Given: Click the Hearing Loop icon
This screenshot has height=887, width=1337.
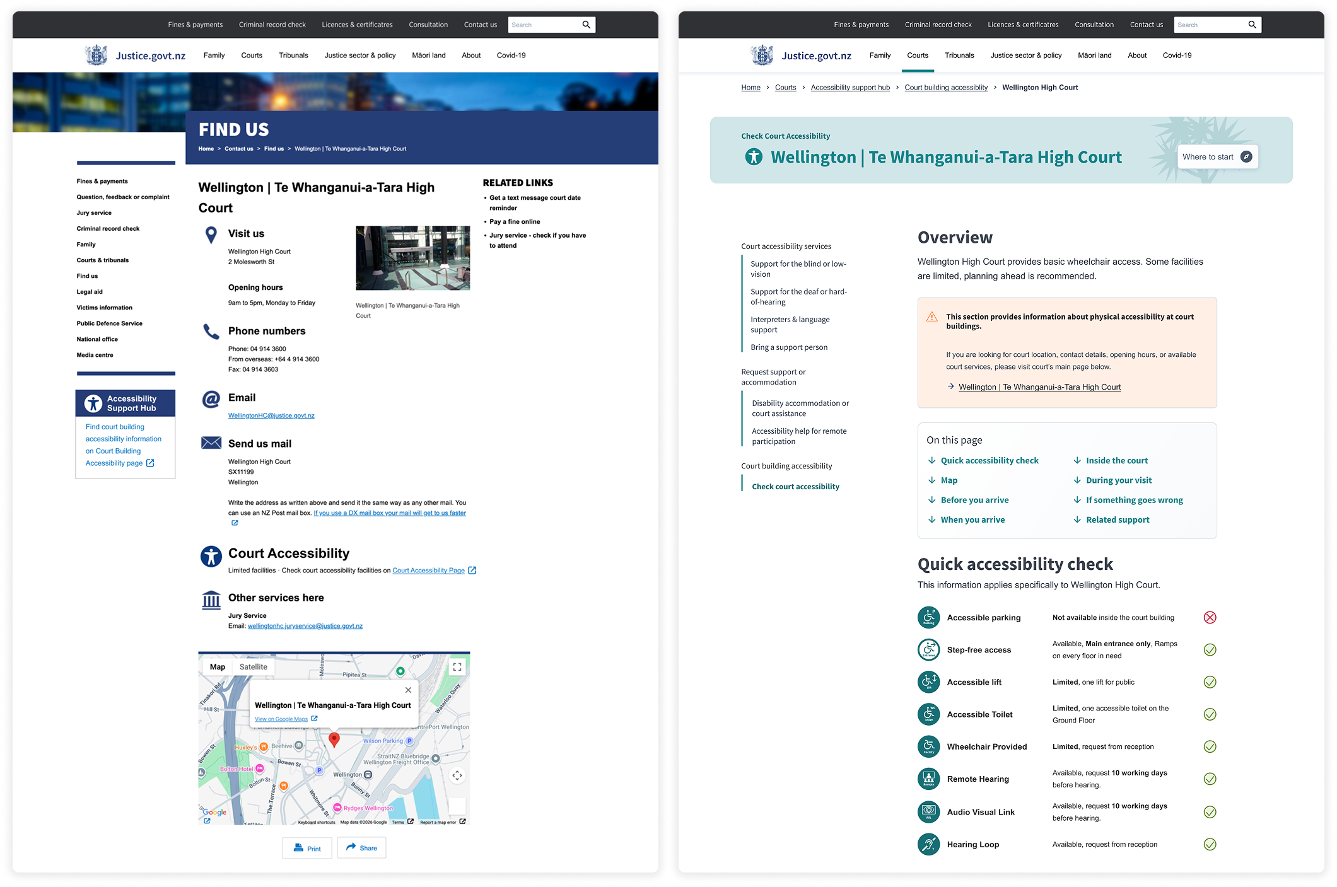Looking at the screenshot, I should tap(928, 844).
